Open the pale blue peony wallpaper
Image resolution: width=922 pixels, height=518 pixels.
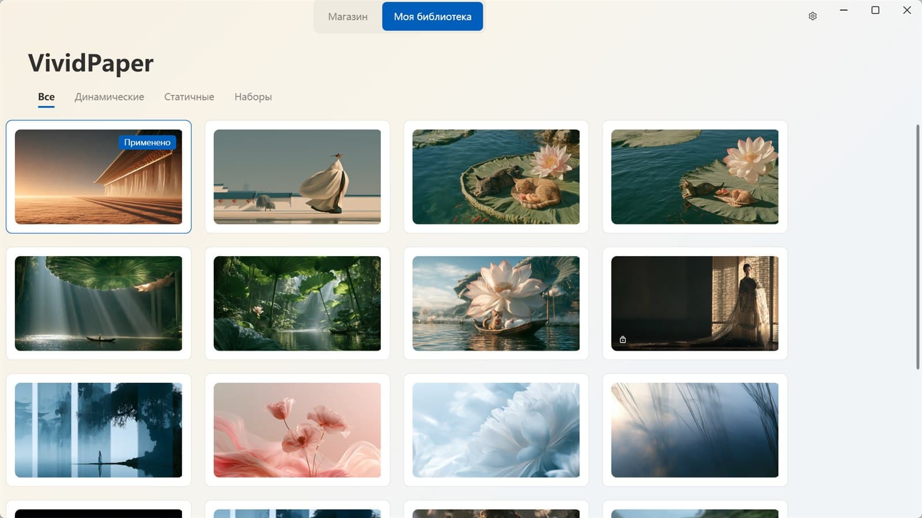tap(496, 430)
